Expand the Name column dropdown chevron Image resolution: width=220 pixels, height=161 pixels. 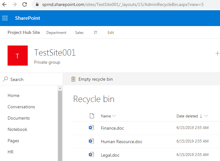click(114, 116)
